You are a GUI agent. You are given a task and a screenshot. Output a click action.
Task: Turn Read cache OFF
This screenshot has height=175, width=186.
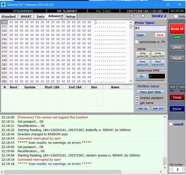158,63
